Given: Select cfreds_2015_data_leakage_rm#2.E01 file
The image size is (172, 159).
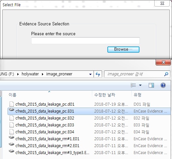Looking at the screenshot, I should pyautogui.click(x=47, y=146).
